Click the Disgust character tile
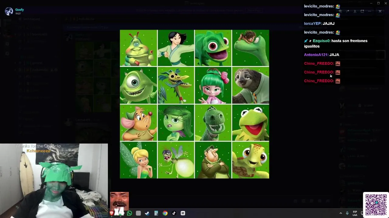The image size is (389, 218). point(176,123)
